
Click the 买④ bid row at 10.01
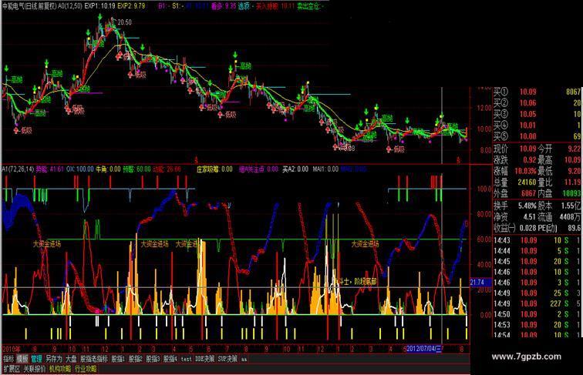click(537, 125)
